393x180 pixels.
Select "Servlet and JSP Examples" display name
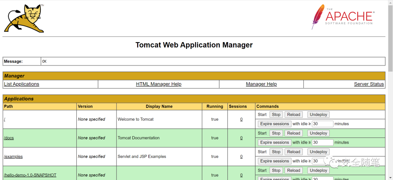[x=142, y=156]
